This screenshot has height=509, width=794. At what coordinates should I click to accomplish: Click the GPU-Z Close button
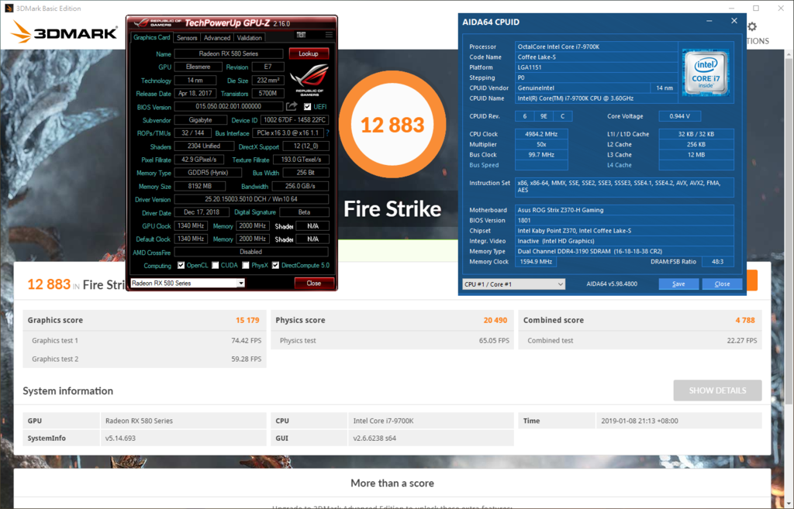[x=314, y=284]
